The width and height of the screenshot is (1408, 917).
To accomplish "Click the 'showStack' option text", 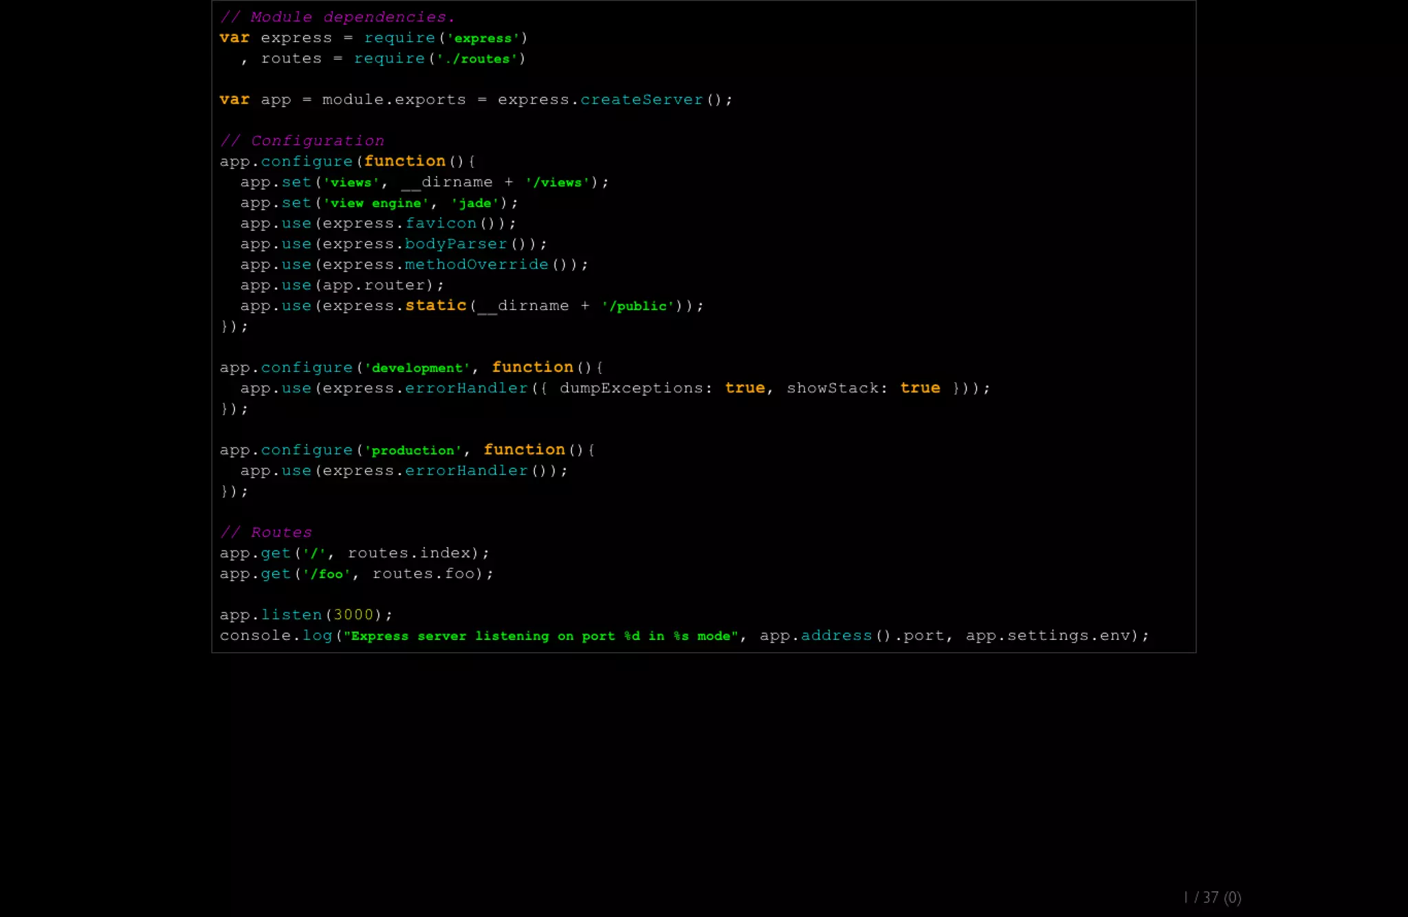I will coord(832,388).
